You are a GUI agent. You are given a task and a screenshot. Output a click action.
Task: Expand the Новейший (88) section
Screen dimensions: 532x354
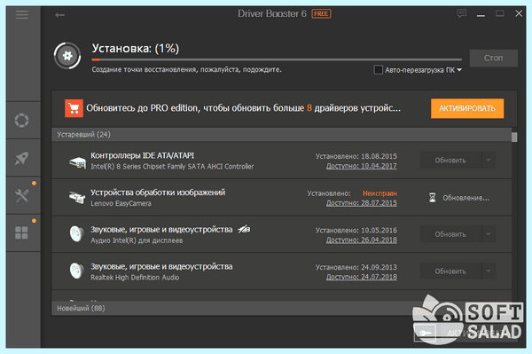[281, 308]
